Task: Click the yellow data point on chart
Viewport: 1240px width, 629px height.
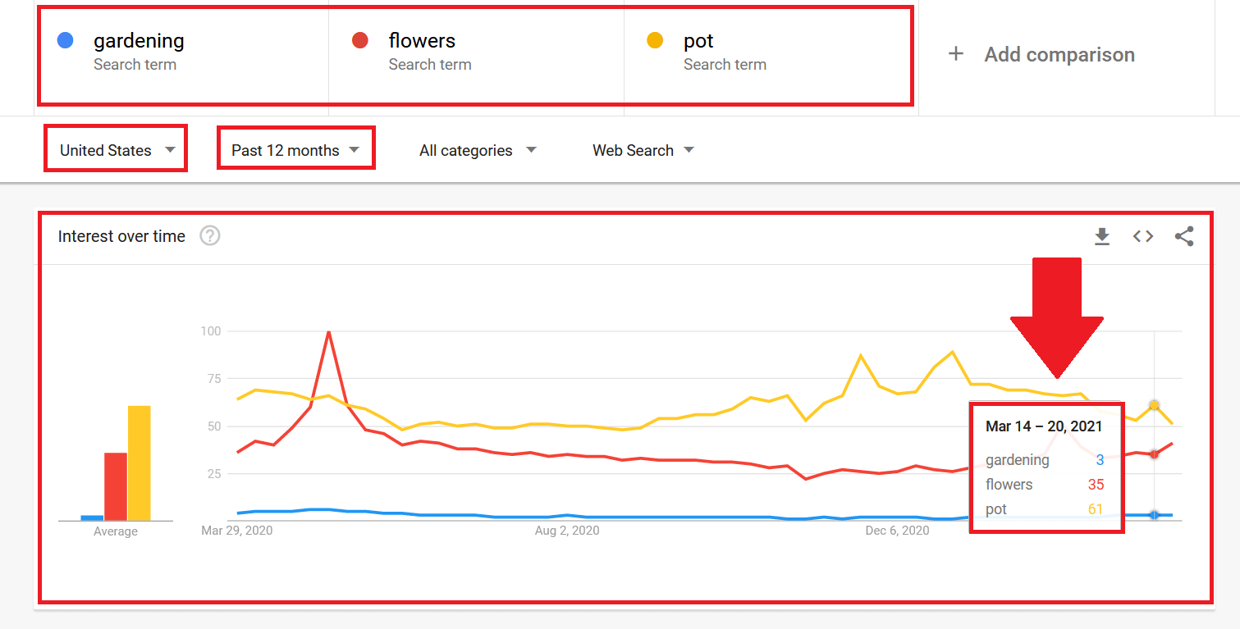Action: pos(1154,405)
